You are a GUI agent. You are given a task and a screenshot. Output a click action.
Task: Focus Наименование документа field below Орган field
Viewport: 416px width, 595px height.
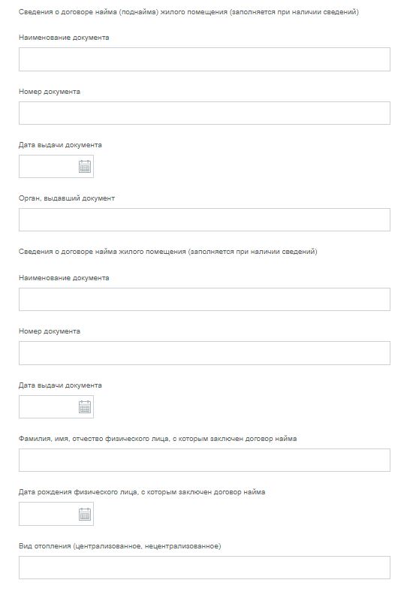click(204, 300)
